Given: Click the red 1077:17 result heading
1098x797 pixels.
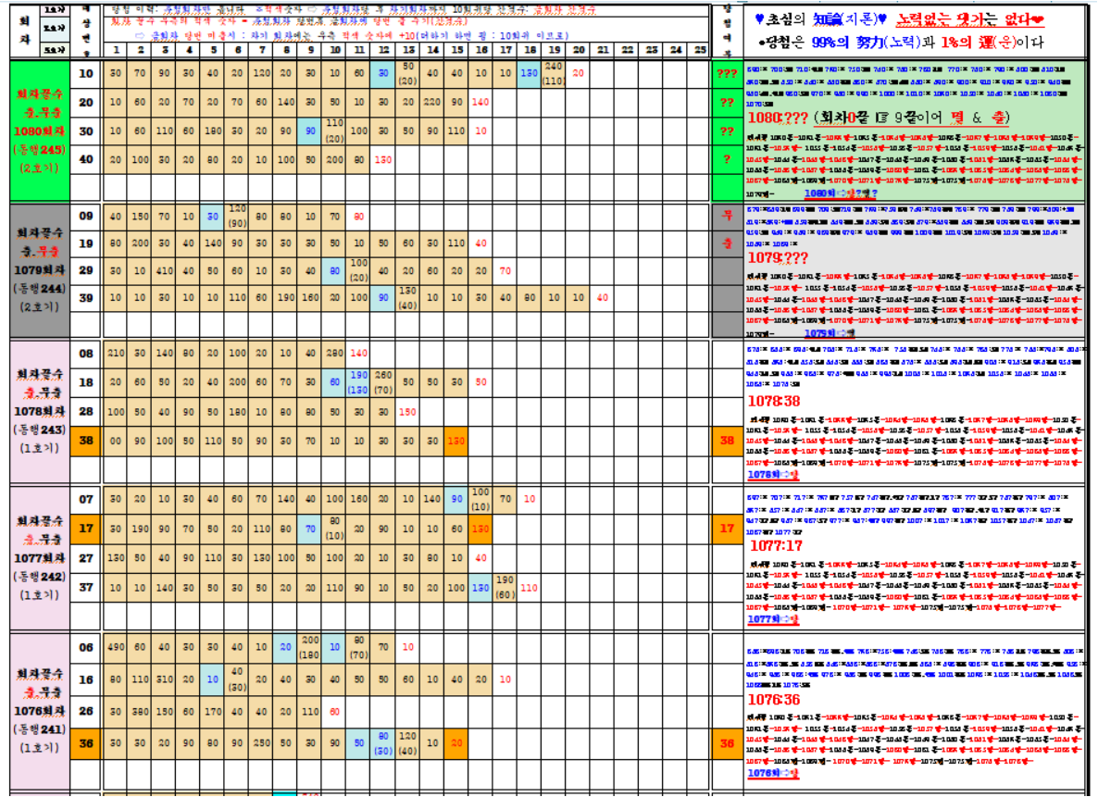Looking at the screenshot, I should point(774,546).
